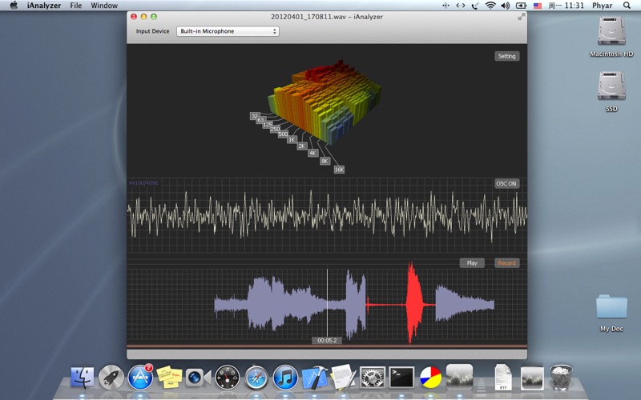The height and width of the screenshot is (400, 641).
Task: Open Finder from the dock
Action: point(83,377)
